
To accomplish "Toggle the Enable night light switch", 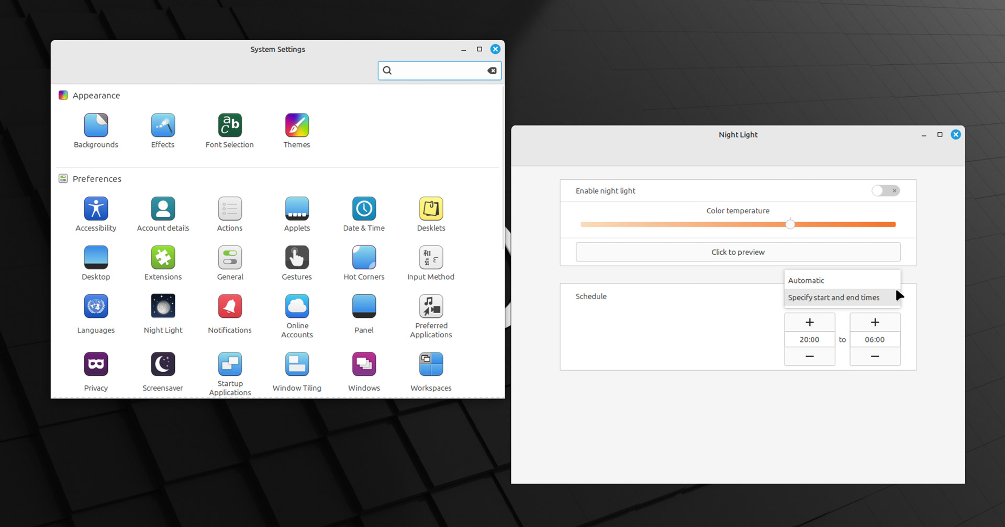I will pyautogui.click(x=886, y=191).
